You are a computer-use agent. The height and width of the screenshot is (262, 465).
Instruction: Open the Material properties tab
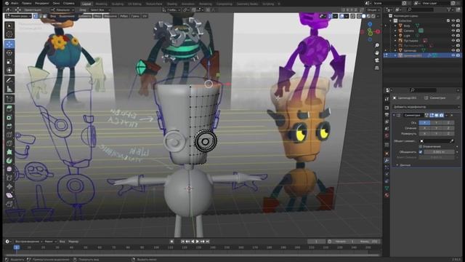[x=387, y=195]
